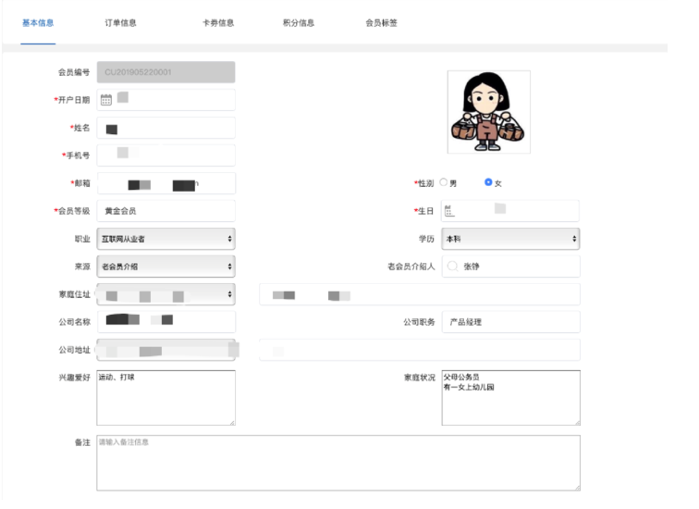Click into the 兴趣爱好 text area
Viewport: 699px width, 509px height.
click(166, 397)
